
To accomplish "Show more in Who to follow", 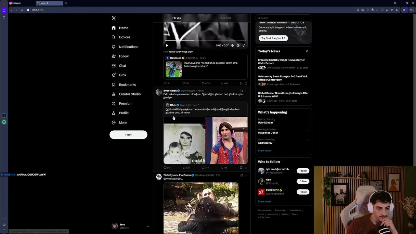I will (264, 201).
